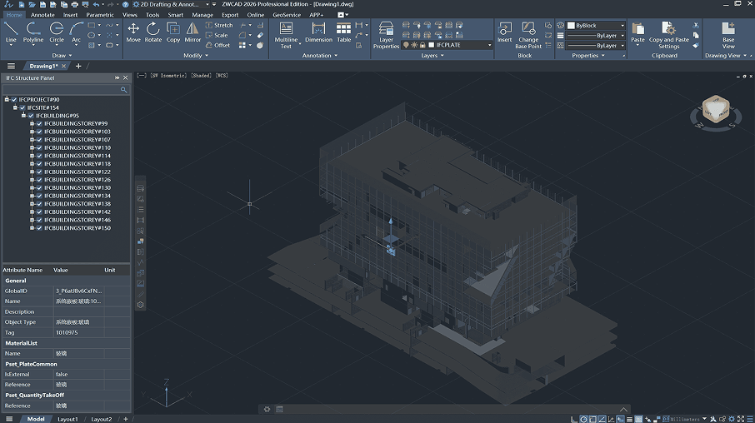Click the ViewCube navigation widget
The image size is (755, 423).
pos(714,108)
